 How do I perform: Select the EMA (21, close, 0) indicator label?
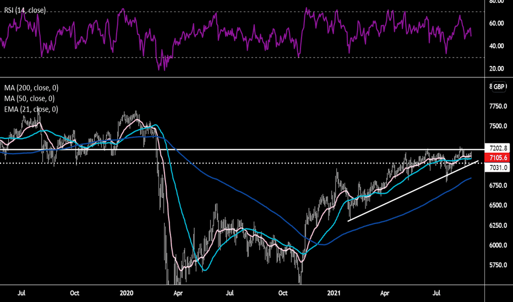point(31,109)
